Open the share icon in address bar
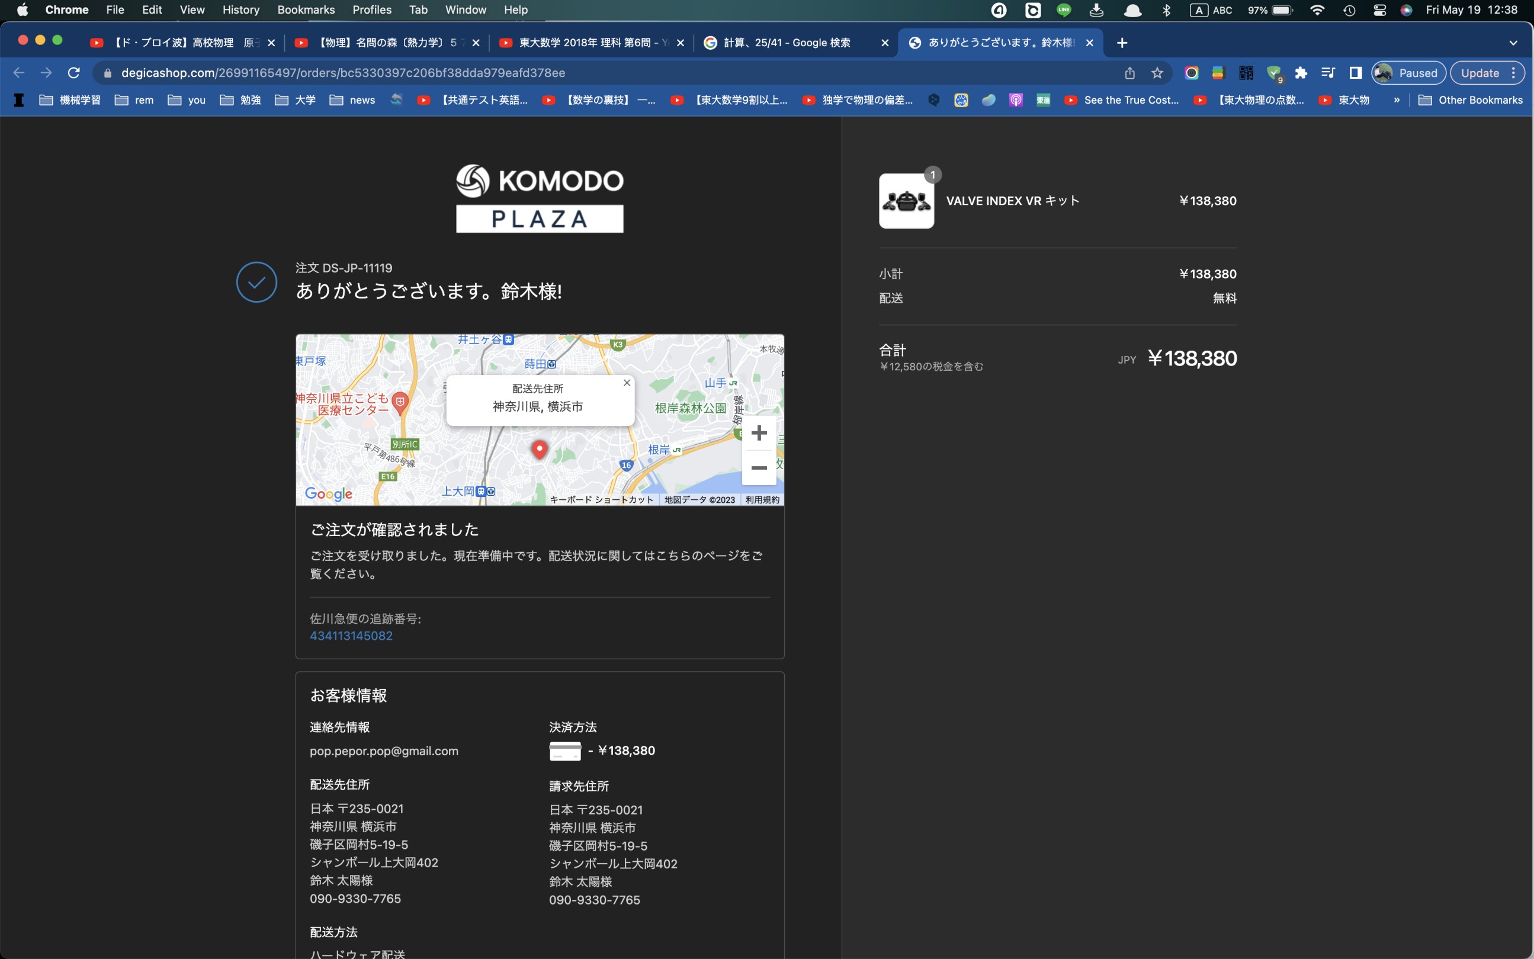 pos(1130,73)
